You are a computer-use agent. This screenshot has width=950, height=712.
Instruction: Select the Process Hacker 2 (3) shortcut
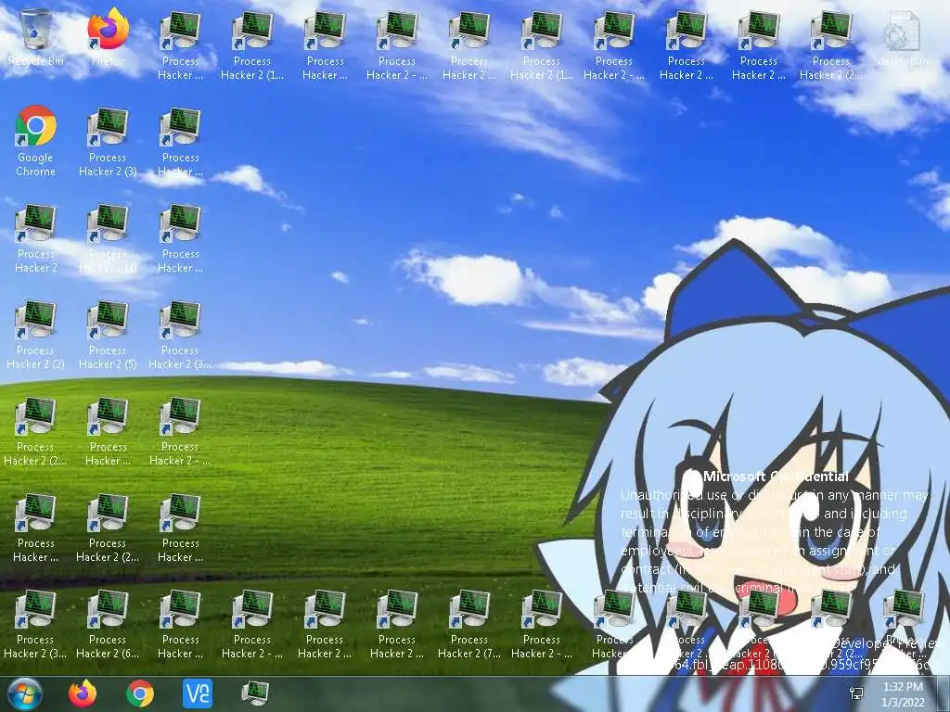(108, 141)
